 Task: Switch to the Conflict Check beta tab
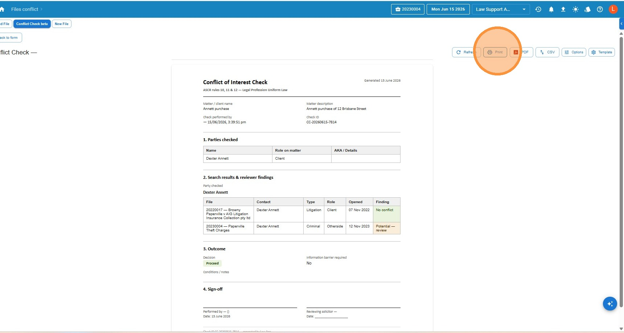pyautogui.click(x=32, y=24)
